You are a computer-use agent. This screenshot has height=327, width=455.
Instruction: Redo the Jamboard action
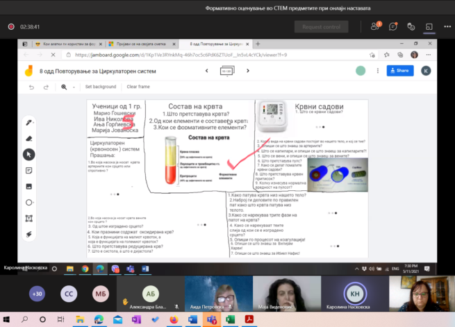tap(46, 87)
